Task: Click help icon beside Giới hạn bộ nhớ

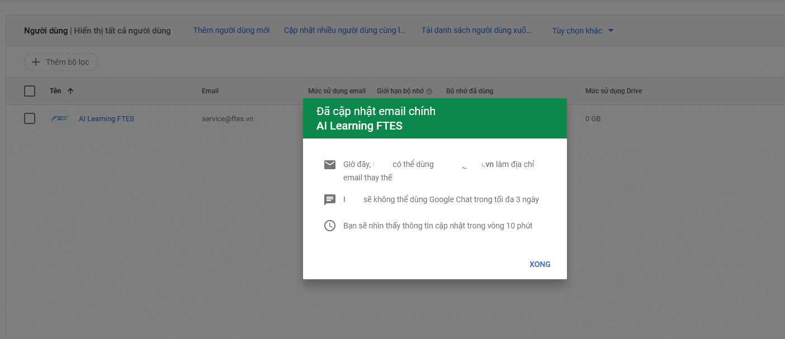Action: pyautogui.click(x=429, y=92)
